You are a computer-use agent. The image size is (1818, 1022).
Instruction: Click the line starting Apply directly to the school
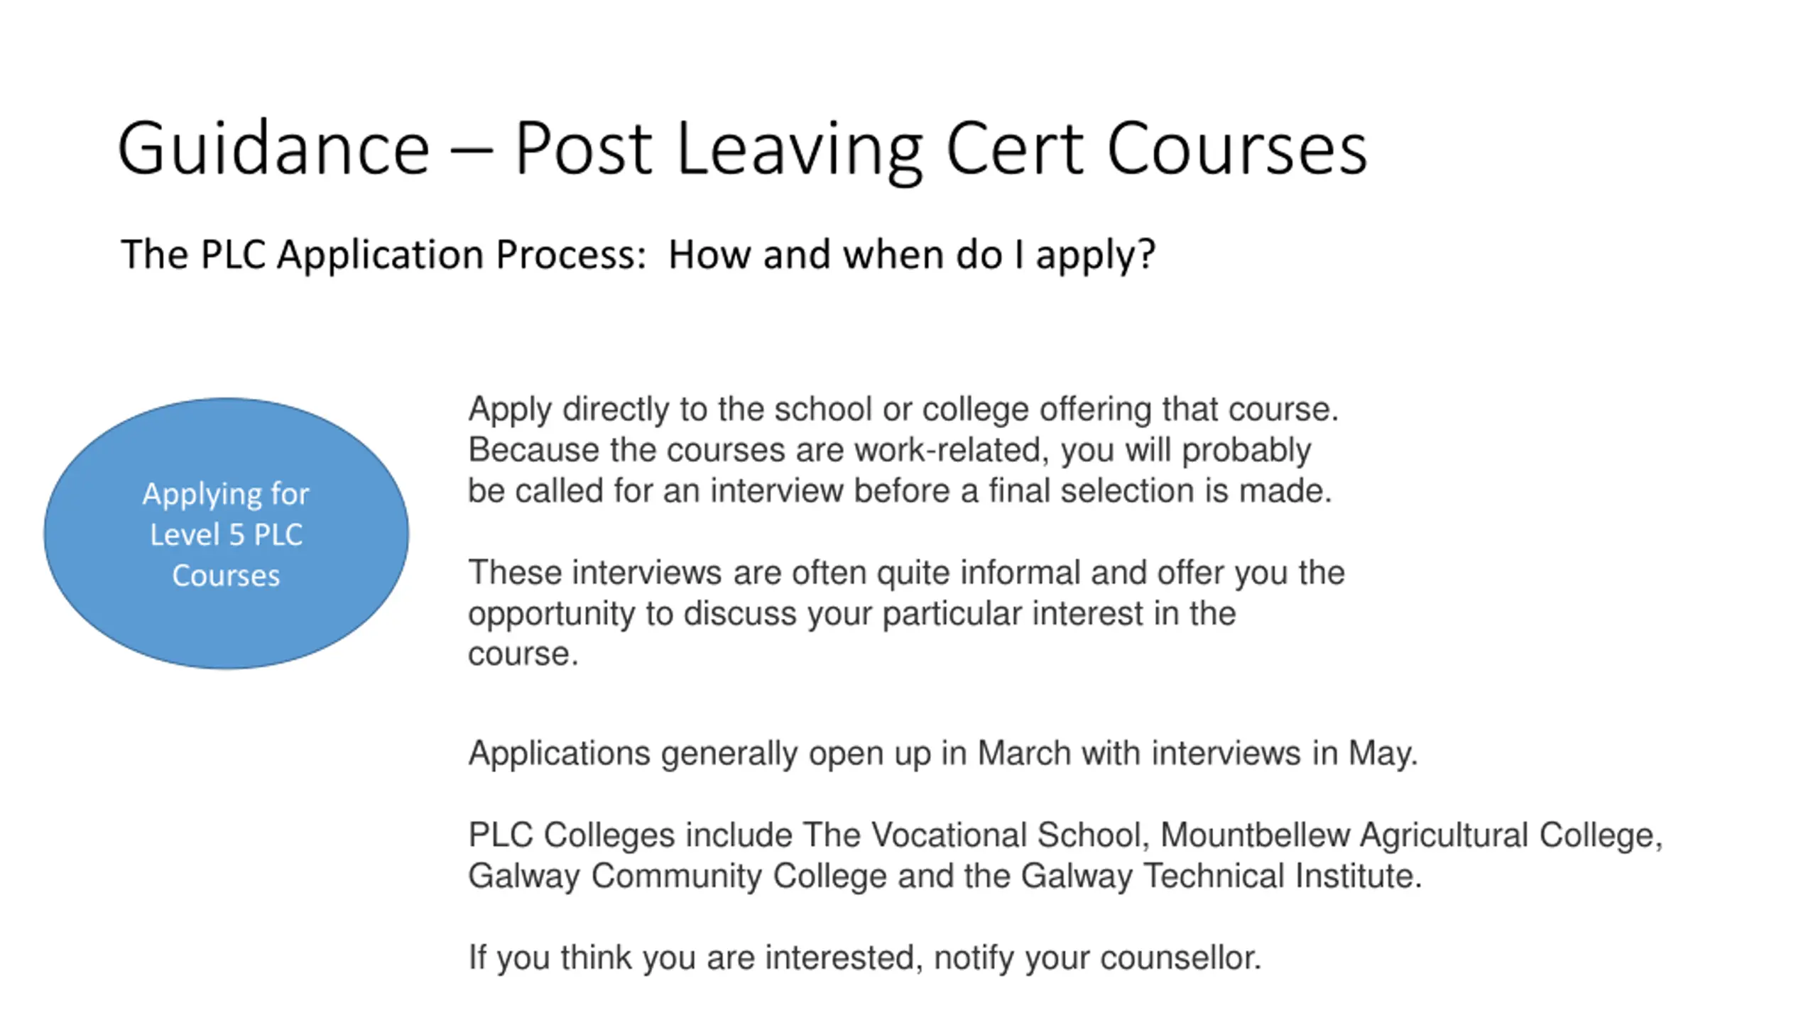coord(903,410)
